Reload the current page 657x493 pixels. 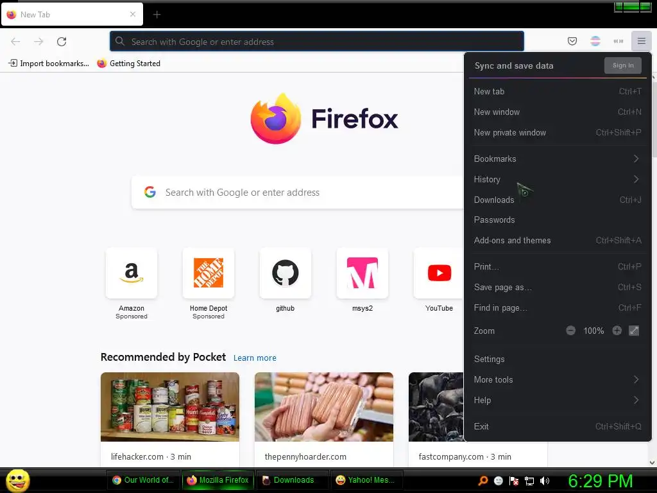[62, 42]
